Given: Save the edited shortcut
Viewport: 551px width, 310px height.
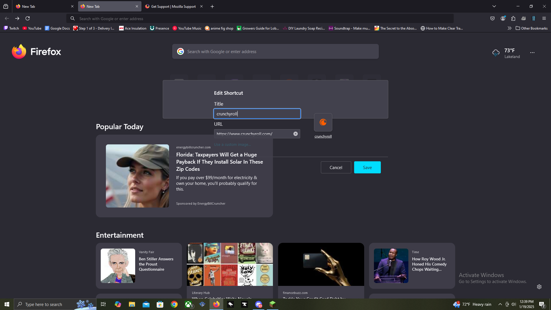Looking at the screenshot, I should point(367,167).
